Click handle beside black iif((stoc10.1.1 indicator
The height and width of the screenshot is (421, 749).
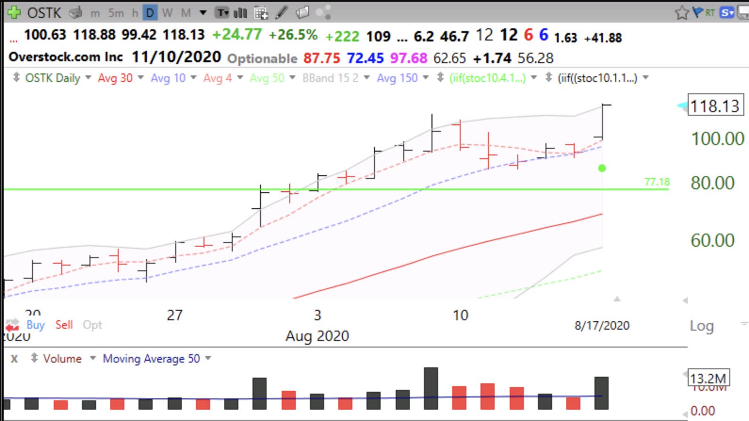click(549, 77)
